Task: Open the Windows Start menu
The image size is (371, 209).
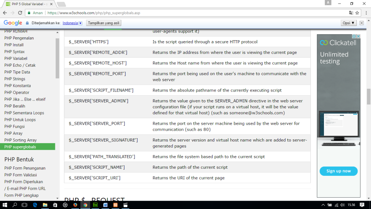Action: coord(5,205)
